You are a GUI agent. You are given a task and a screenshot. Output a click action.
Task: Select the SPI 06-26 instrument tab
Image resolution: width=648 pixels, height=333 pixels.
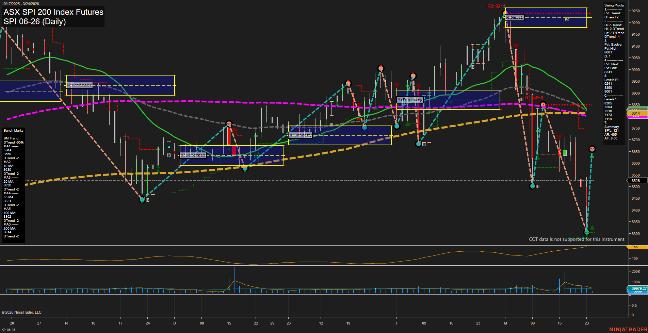pyautogui.click(x=9, y=330)
